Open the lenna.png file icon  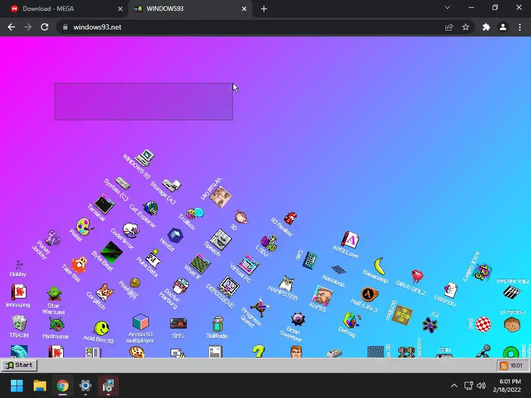pyautogui.click(x=19, y=292)
